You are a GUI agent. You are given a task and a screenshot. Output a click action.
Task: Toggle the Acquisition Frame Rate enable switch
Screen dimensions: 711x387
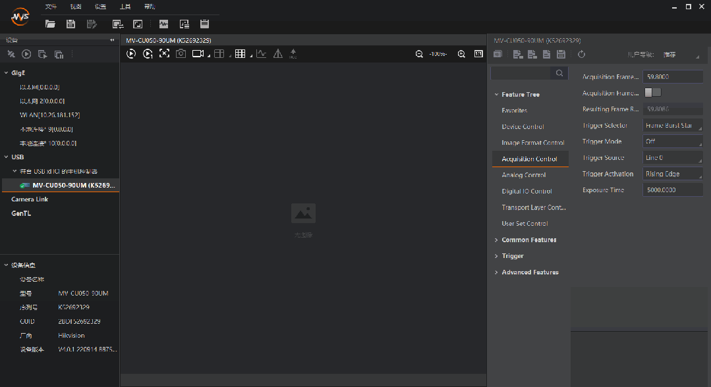click(652, 93)
